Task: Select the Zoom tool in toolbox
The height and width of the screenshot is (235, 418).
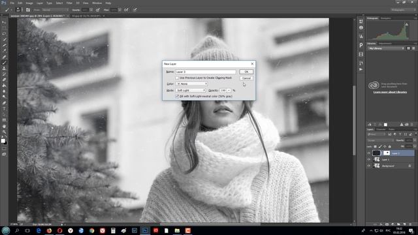Action: [4, 132]
